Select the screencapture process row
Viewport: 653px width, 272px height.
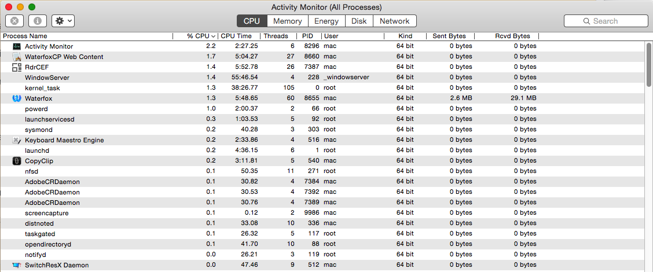pyautogui.click(x=323, y=213)
